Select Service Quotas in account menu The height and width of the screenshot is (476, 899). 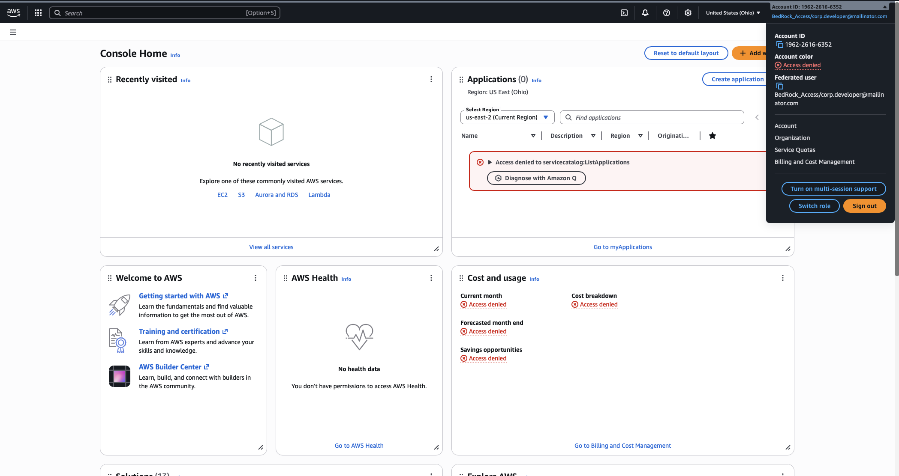click(x=795, y=150)
